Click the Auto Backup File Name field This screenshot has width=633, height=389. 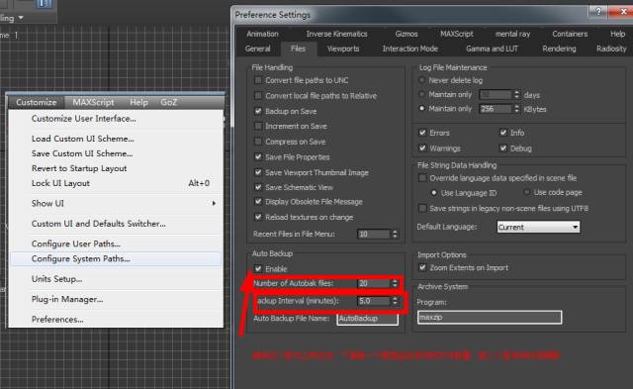pyautogui.click(x=367, y=319)
